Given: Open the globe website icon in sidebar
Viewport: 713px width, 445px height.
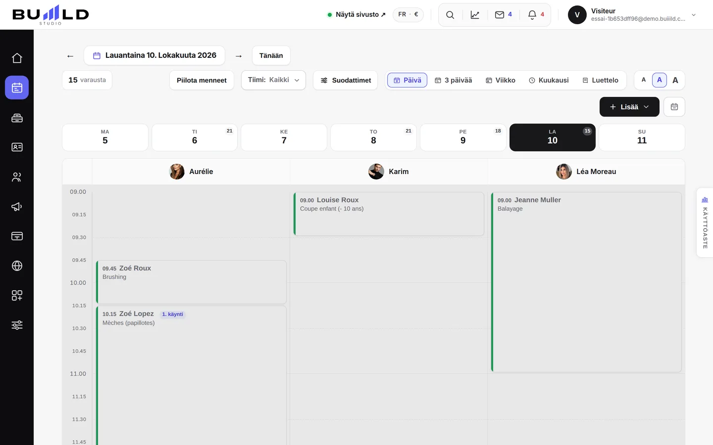Looking at the screenshot, I should pyautogui.click(x=17, y=266).
